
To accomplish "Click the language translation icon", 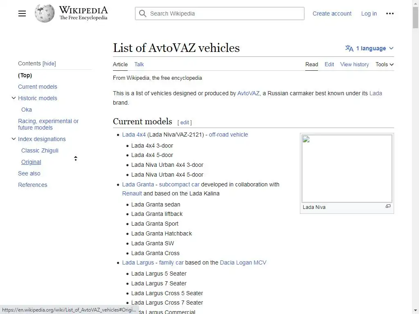I will pyautogui.click(x=349, y=48).
